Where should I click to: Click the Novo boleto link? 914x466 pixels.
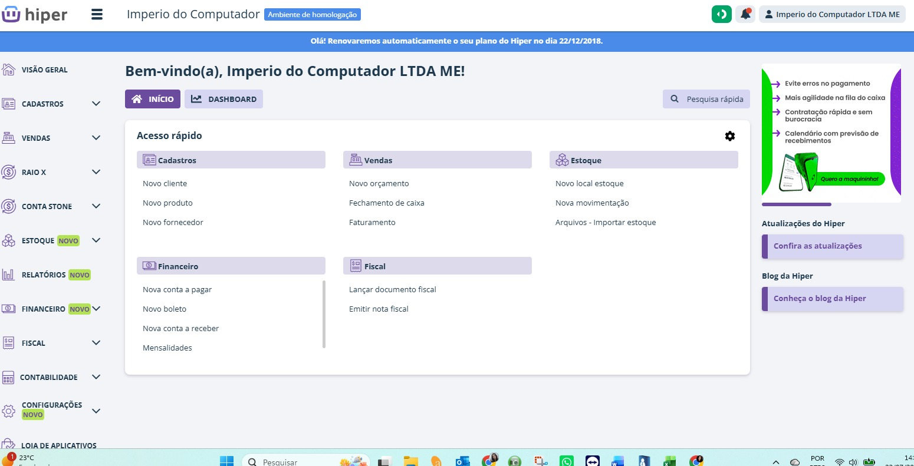pos(165,309)
